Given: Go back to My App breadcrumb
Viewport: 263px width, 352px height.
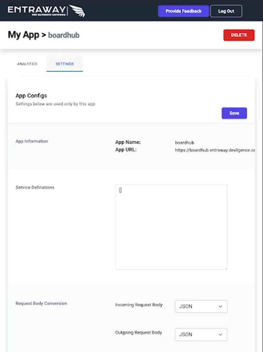Looking at the screenshot, I should [23, 35].
